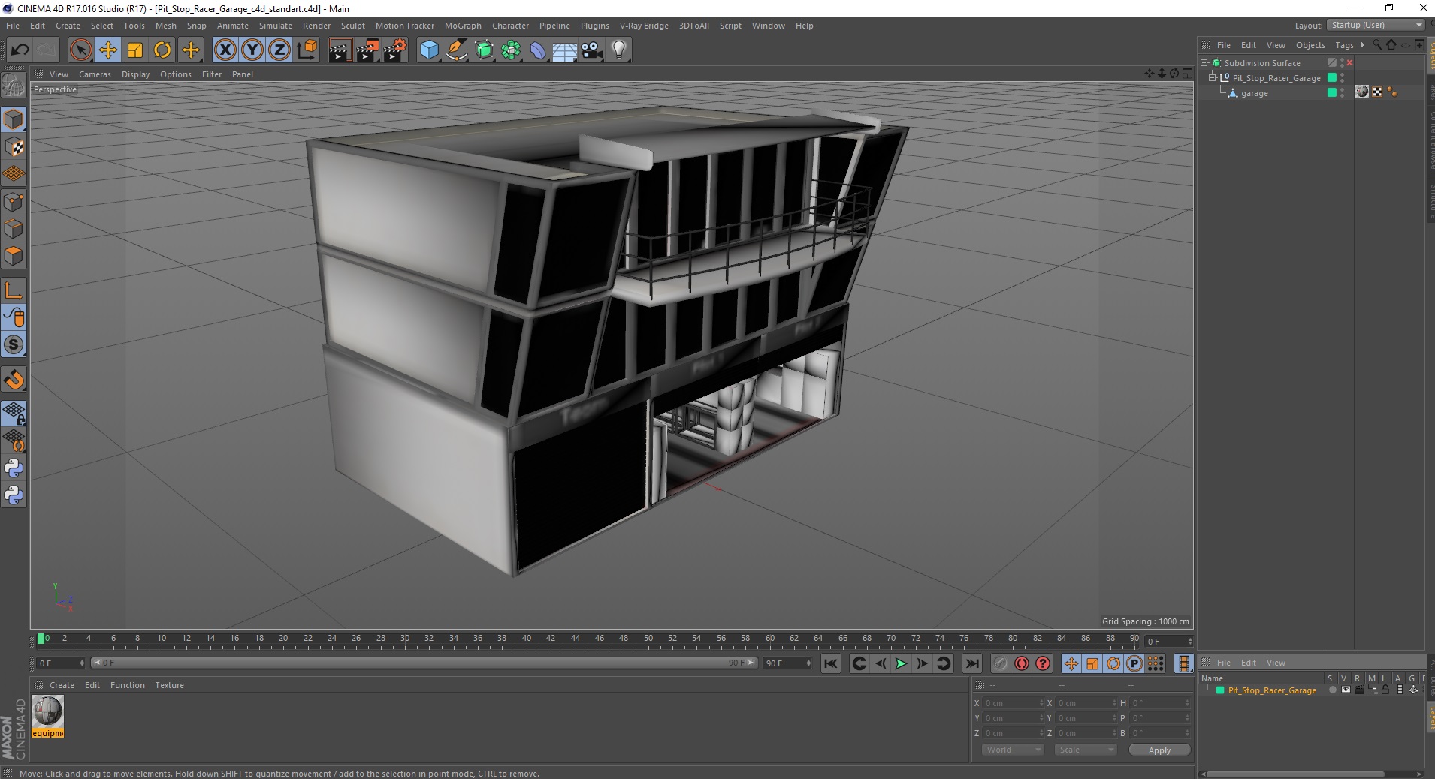
Task: Select the Rotate tool
Action: coord(162,50)
